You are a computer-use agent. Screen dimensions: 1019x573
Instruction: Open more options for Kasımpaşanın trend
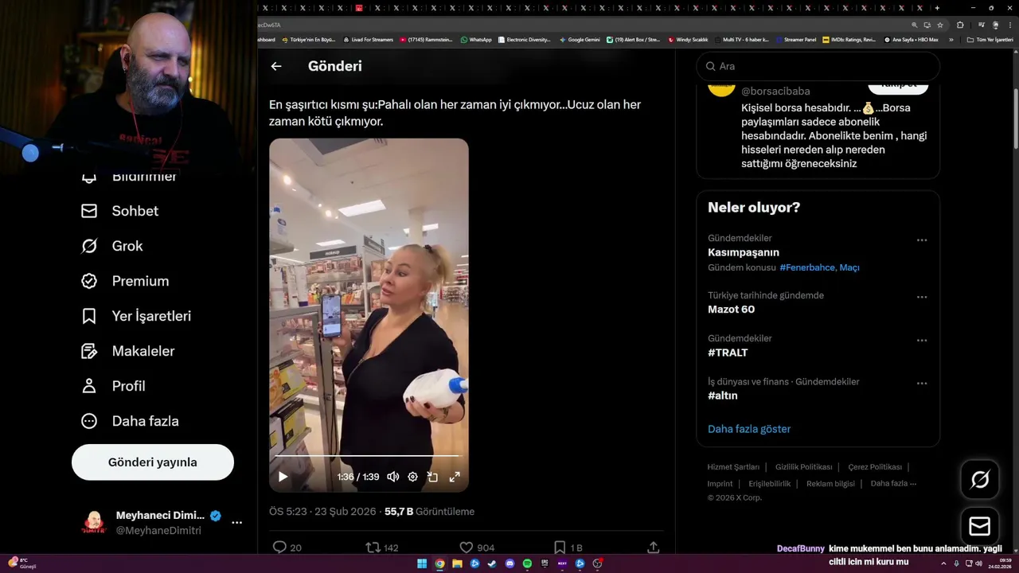click(922, 240)
